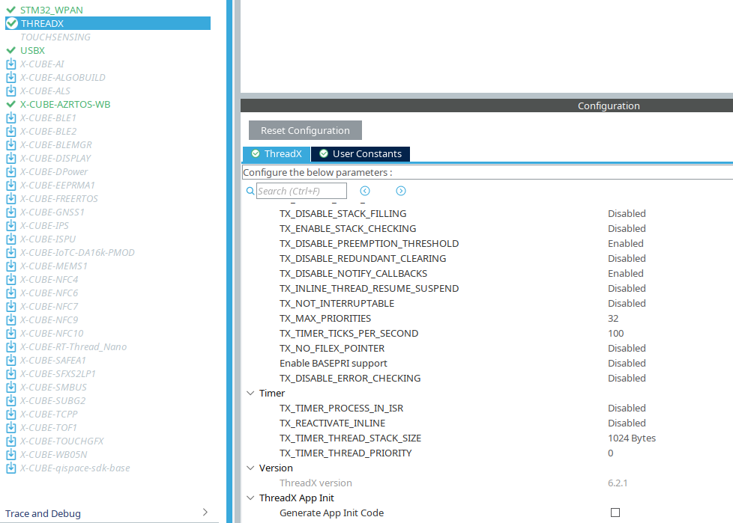Click TX_INLINE_THREAD_RESUME_SUSPEND parameter row
Screen dimensions: 733x523
(369, 289)
